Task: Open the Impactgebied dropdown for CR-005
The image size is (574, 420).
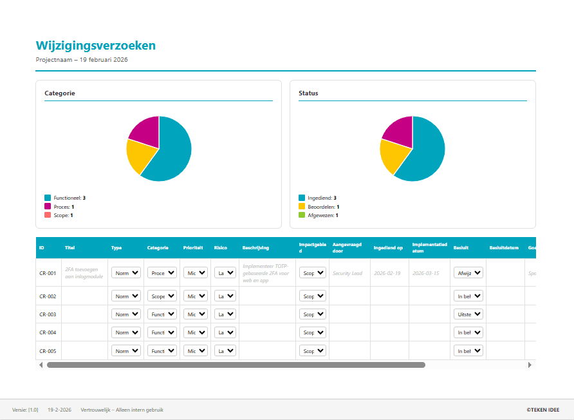Action: pos(312,350)
